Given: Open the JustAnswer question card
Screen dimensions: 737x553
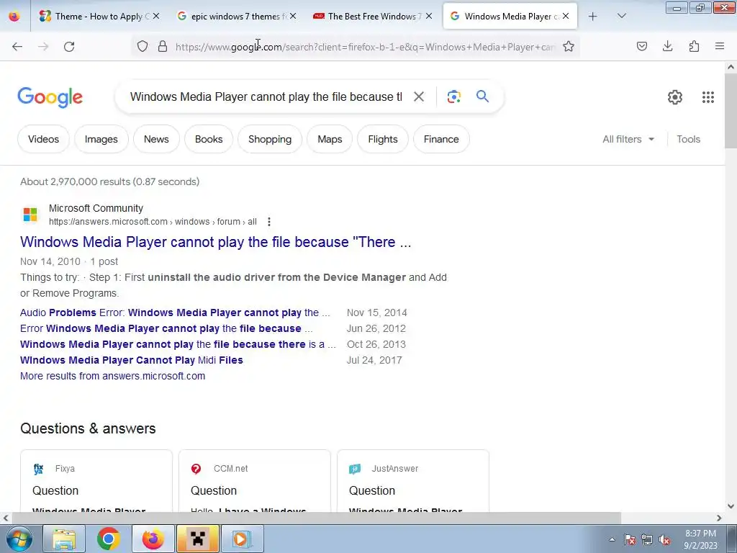Looking at the screenshot, I should (413, 480).
